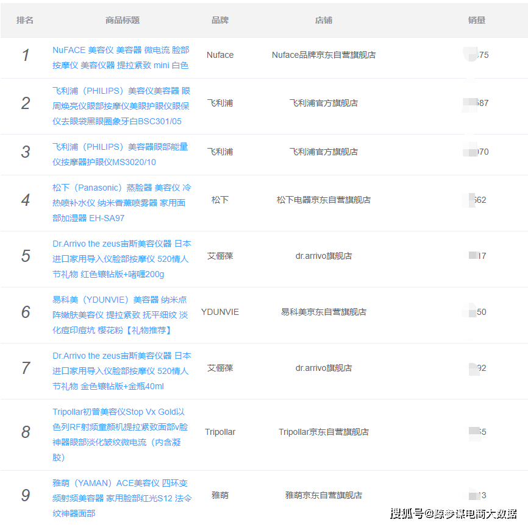This screenshot has height=525, width=528.
Task: Click rank number 2
Action: click(x=26, y=103)
